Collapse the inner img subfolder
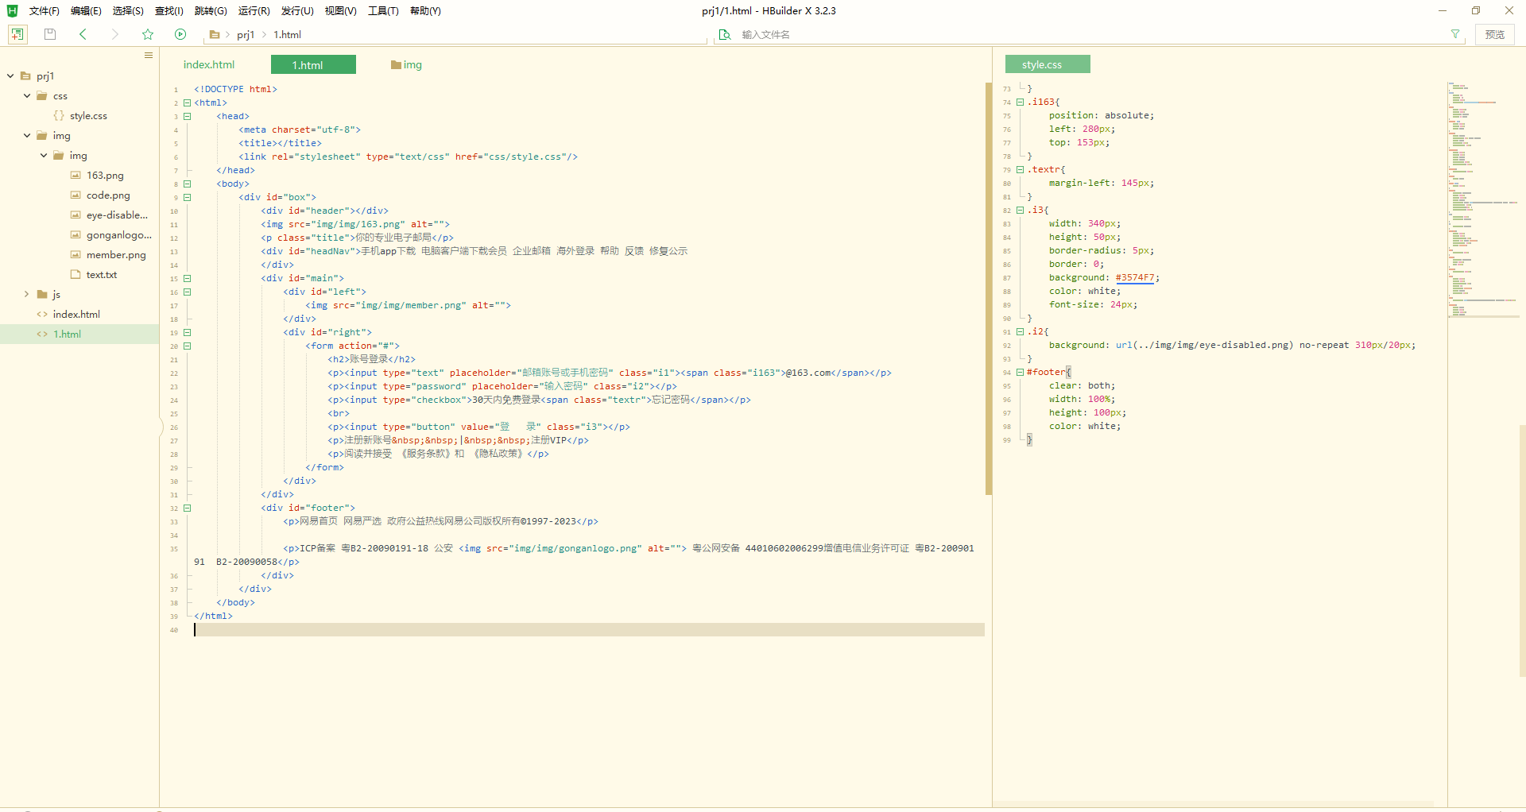 [44, 156]
